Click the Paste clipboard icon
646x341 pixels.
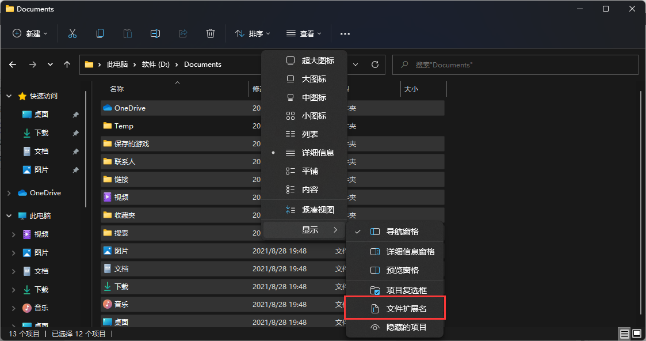128,34
